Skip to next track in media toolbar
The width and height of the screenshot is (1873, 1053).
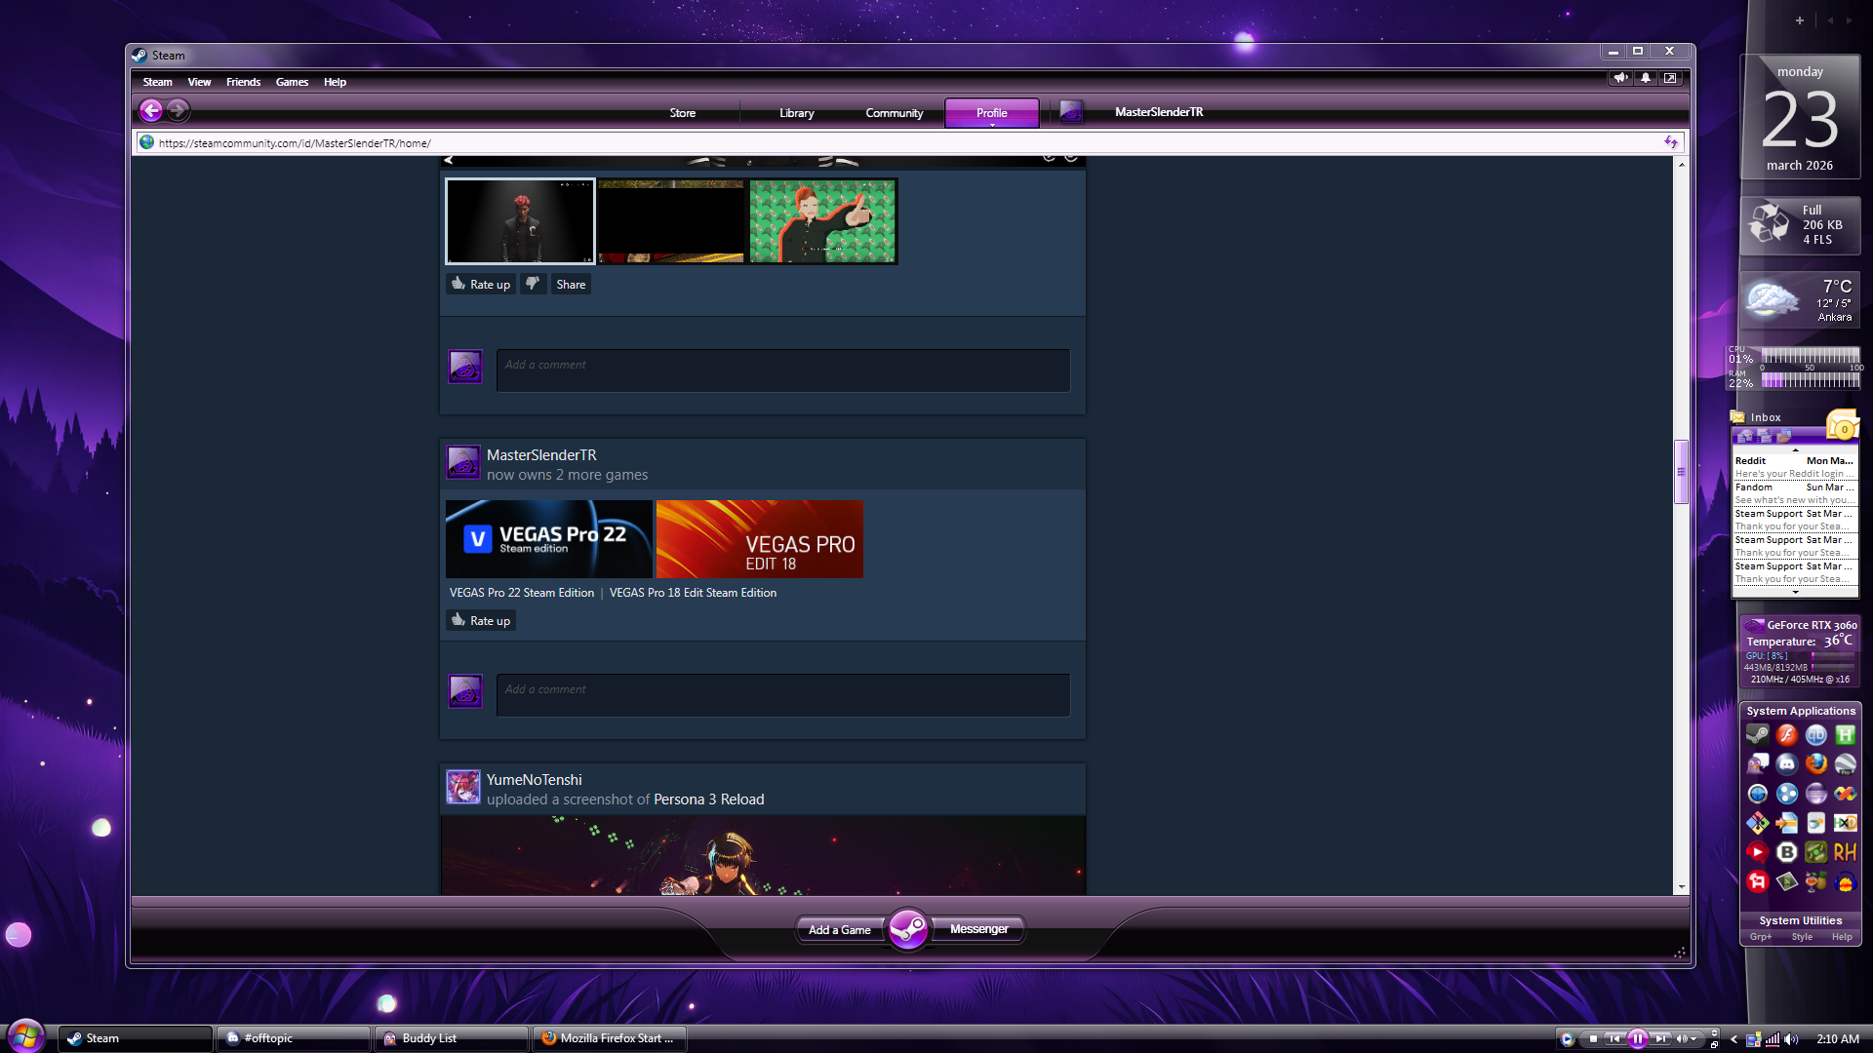tap(1660, 1039)
